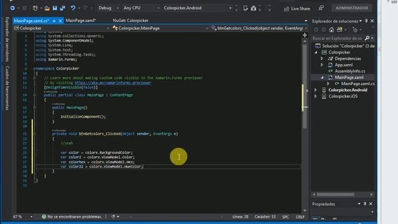The height and width of the screenshot is (224, 398).
Task: Click the ADMINISTRADOR badge button
Action: (x=351, y=8)
